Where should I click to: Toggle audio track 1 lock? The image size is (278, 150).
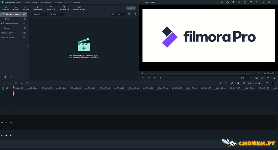[6, 135]
